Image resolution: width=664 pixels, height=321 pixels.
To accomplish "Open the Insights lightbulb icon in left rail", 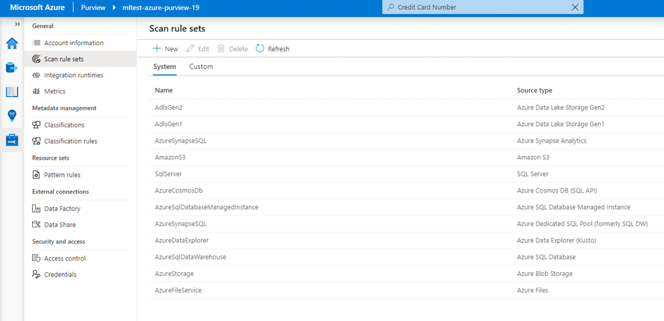I will [x=12, y=116].
